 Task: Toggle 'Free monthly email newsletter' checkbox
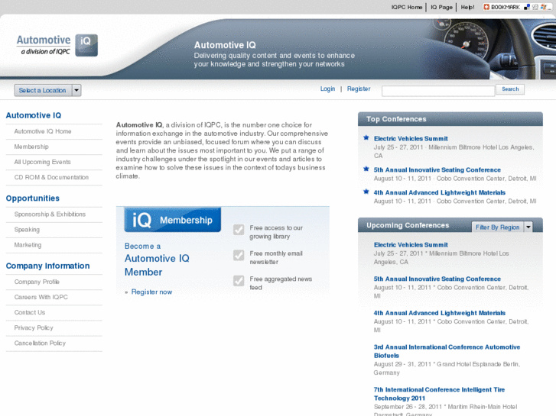239,255
